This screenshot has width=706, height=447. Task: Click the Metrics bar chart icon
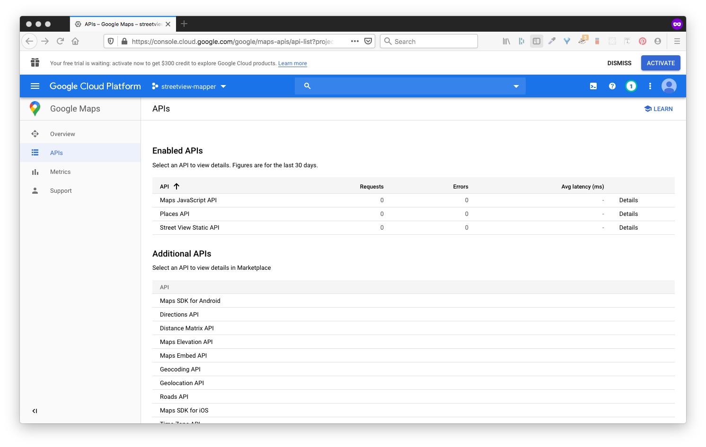[35, 172]
